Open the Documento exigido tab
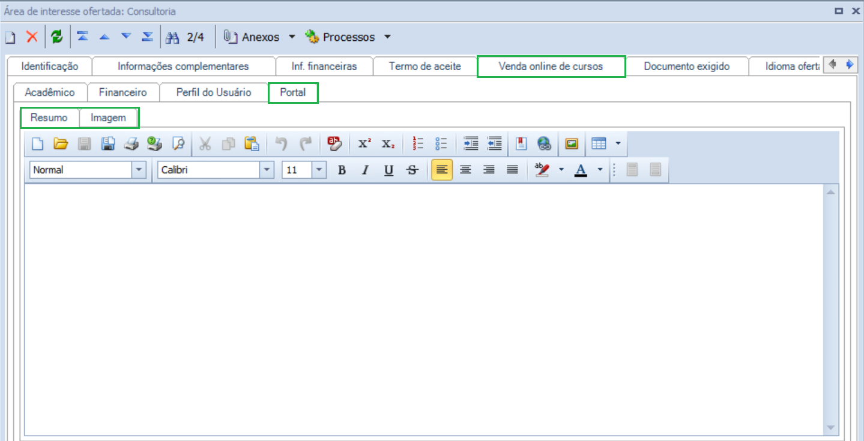 tap(687, 67)
